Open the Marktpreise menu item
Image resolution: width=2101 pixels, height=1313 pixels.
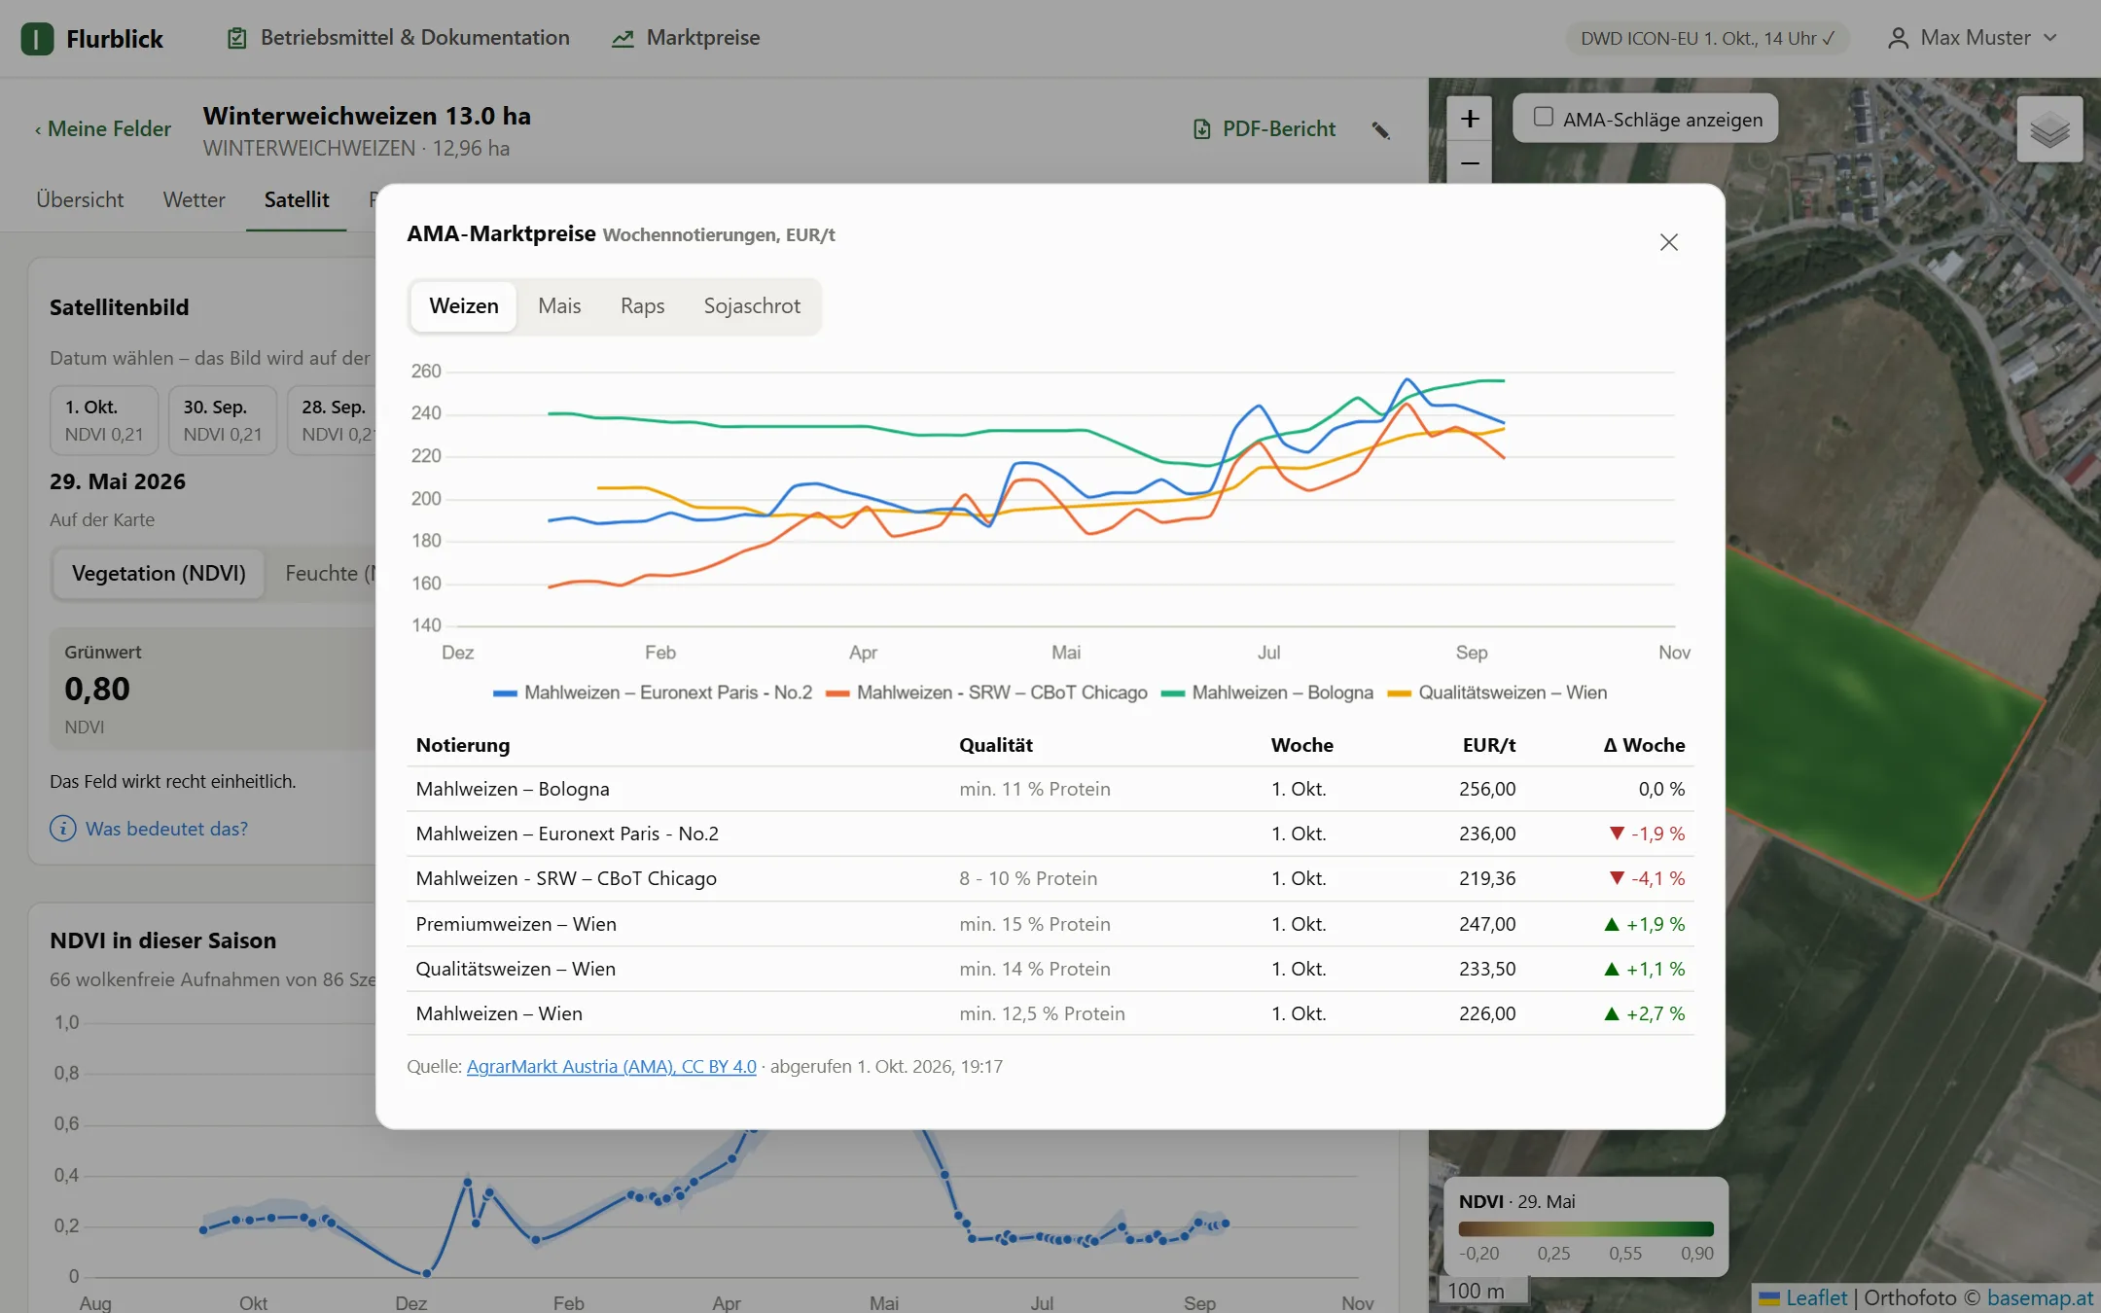coord(686,38)
